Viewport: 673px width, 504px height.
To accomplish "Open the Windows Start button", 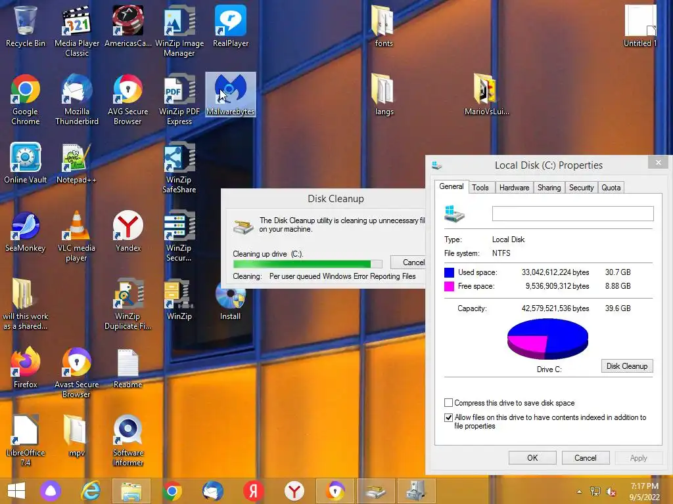I will [16, 491].
